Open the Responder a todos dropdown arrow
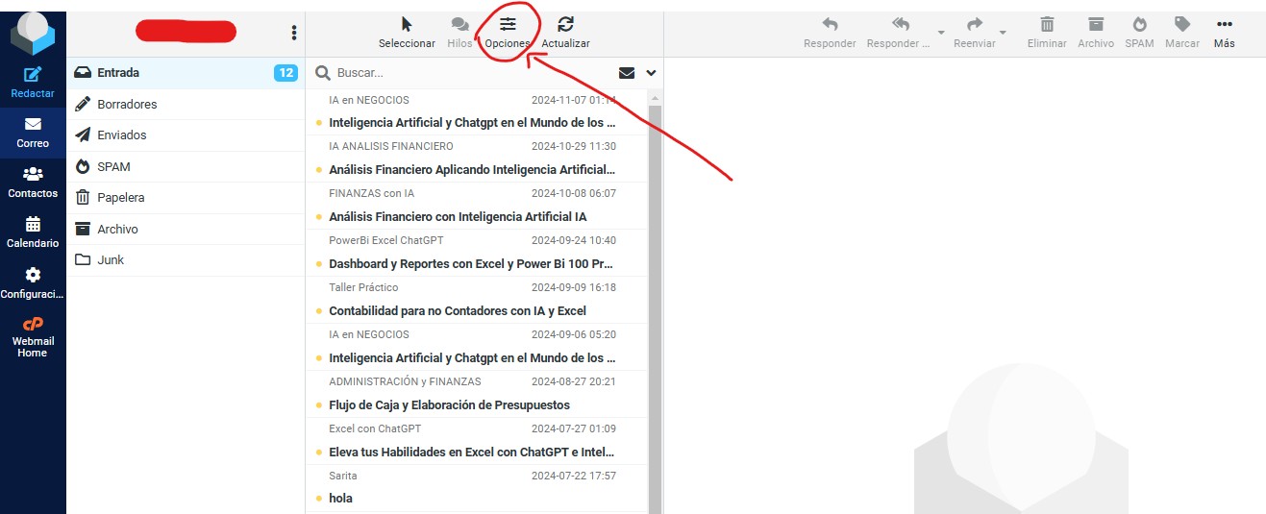This screenshot has height=514, width=1266. click(x=941, y=33)
